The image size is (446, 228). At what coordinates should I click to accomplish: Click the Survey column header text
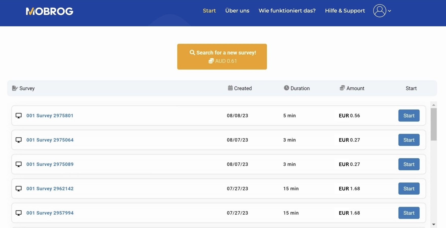coord(27,88)
